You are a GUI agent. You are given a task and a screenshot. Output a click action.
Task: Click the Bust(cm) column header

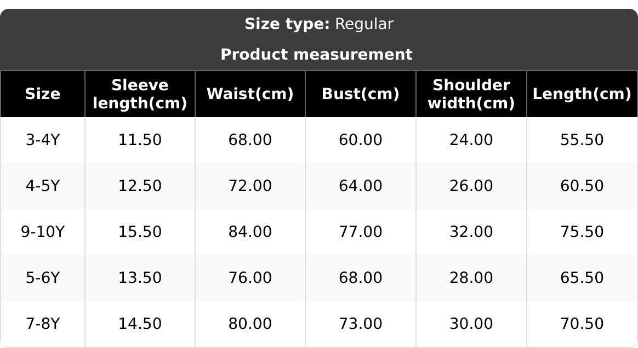click(x=360, y=94)
